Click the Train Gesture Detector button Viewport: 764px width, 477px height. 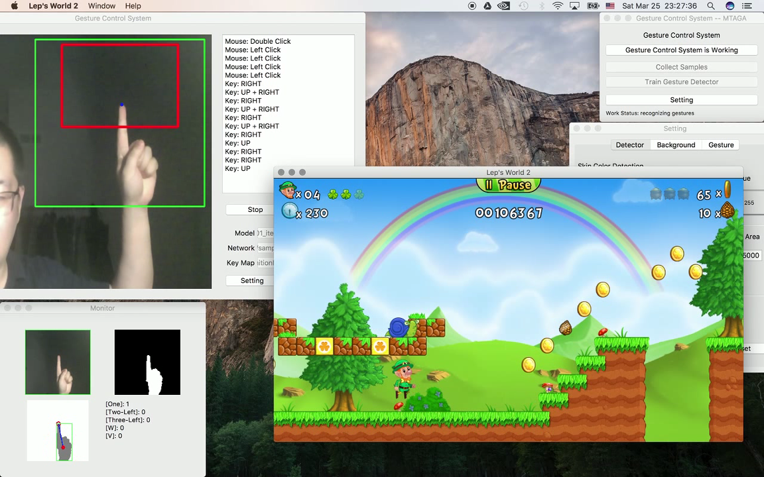[x=681, y=81]
